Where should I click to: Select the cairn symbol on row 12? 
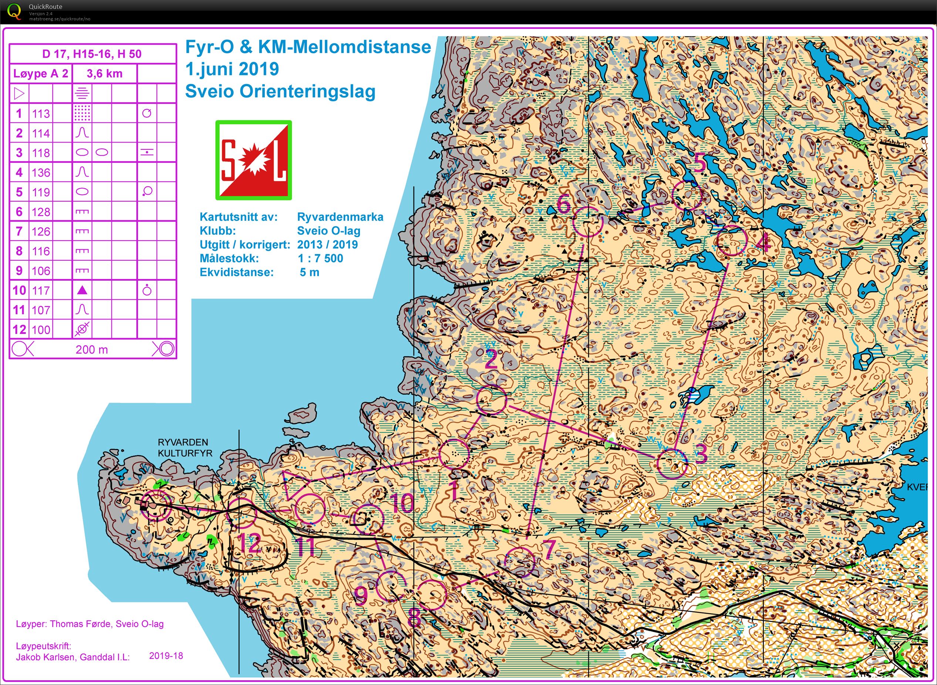click(x=83, y=329)
